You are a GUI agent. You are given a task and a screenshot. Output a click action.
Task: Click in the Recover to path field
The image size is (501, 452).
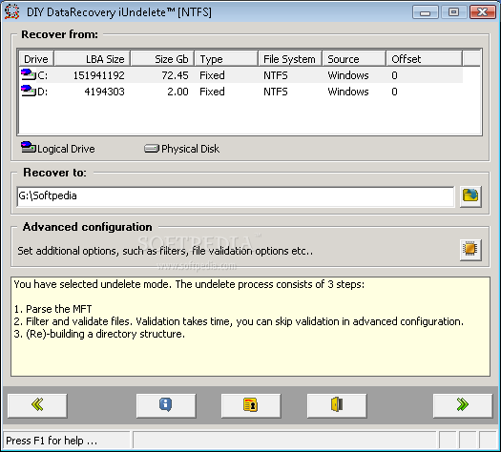click(x=236, y=196)
